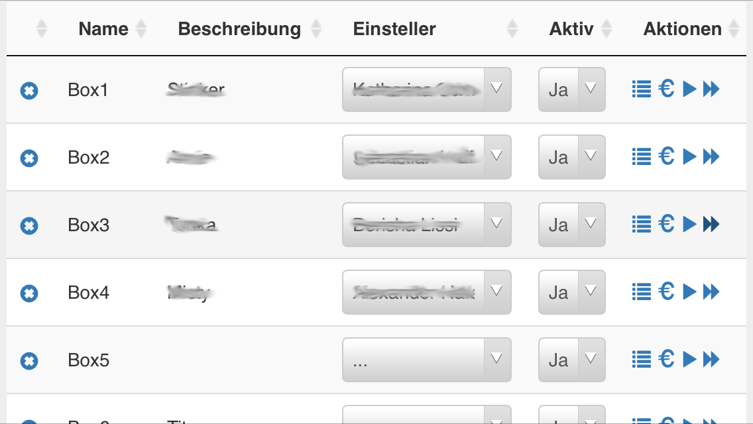Open the list icon for Box1
753x424 pixels.
point(641,89)
